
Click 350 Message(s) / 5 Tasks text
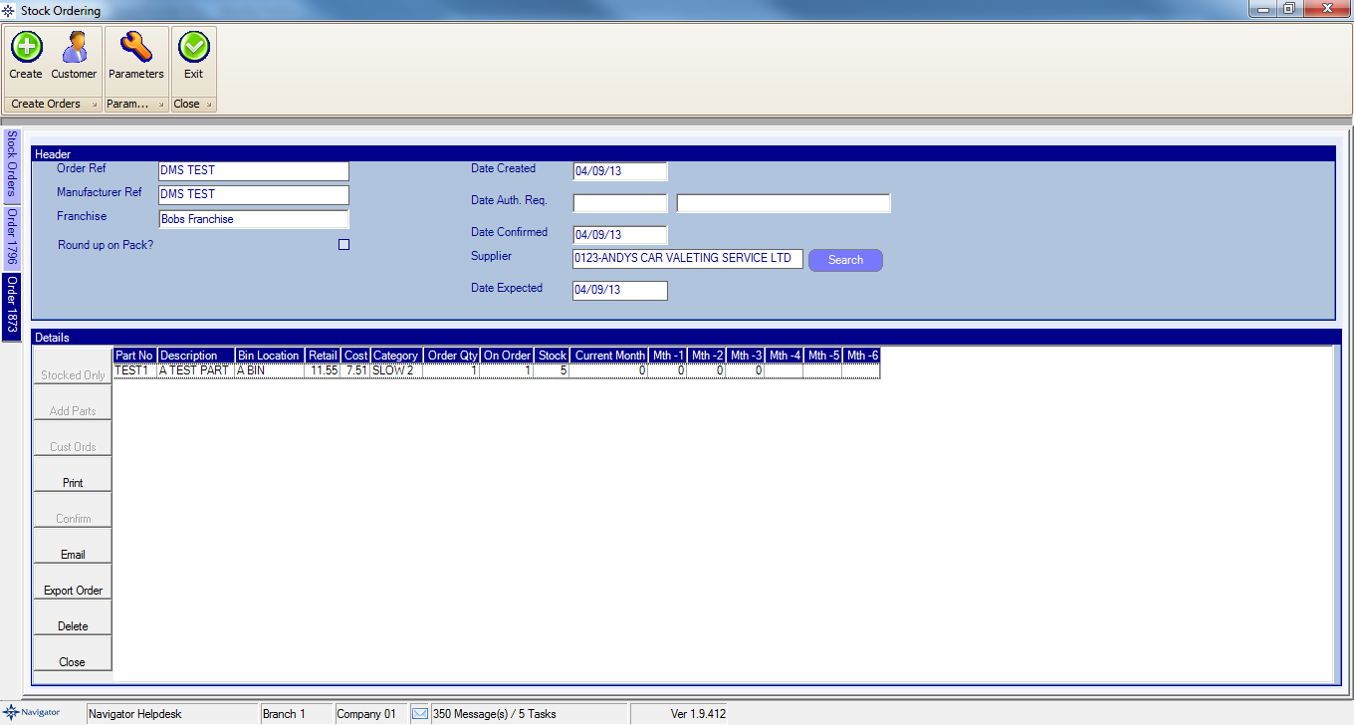[495, 714]
